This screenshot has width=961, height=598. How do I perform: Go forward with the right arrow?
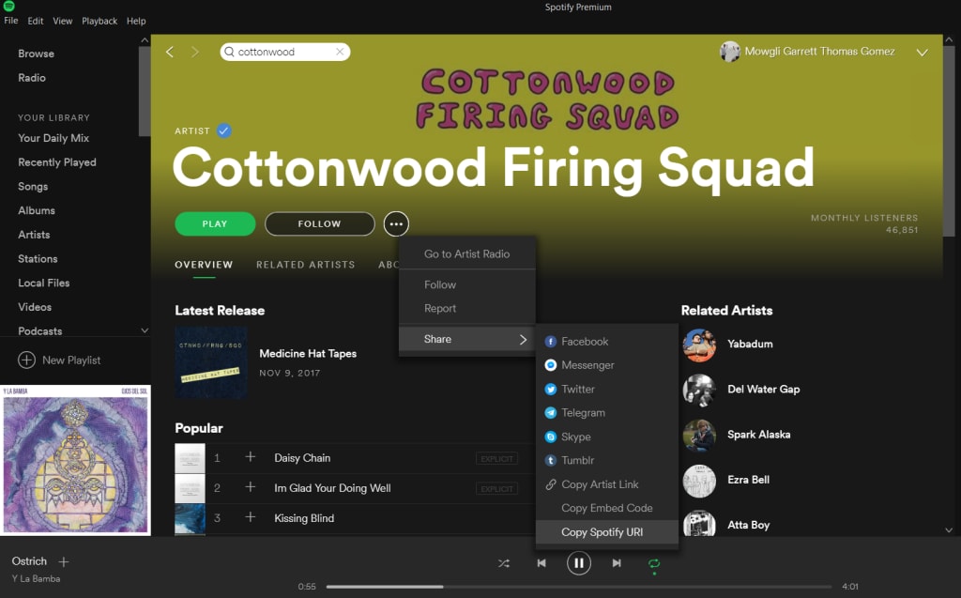[x=195, y=53]
